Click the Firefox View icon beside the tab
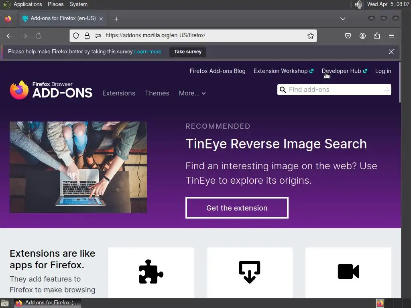This screenshot has width=411, height=308. (8, 18)
